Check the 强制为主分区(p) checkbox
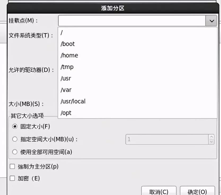Viewport: 221px width, 195px height. pos(12,167)
